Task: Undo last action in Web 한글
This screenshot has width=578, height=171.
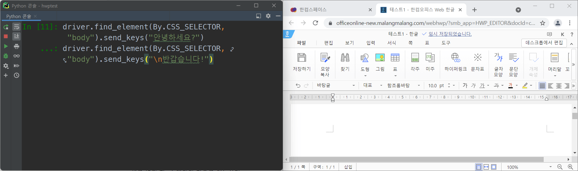Action: tap(298, 85)
